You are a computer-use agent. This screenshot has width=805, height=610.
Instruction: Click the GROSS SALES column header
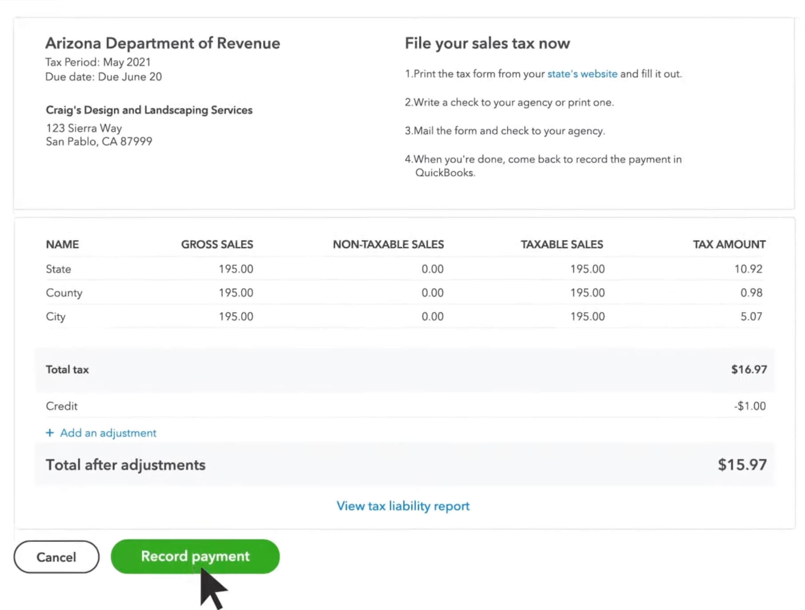click(x=217, y=244)
